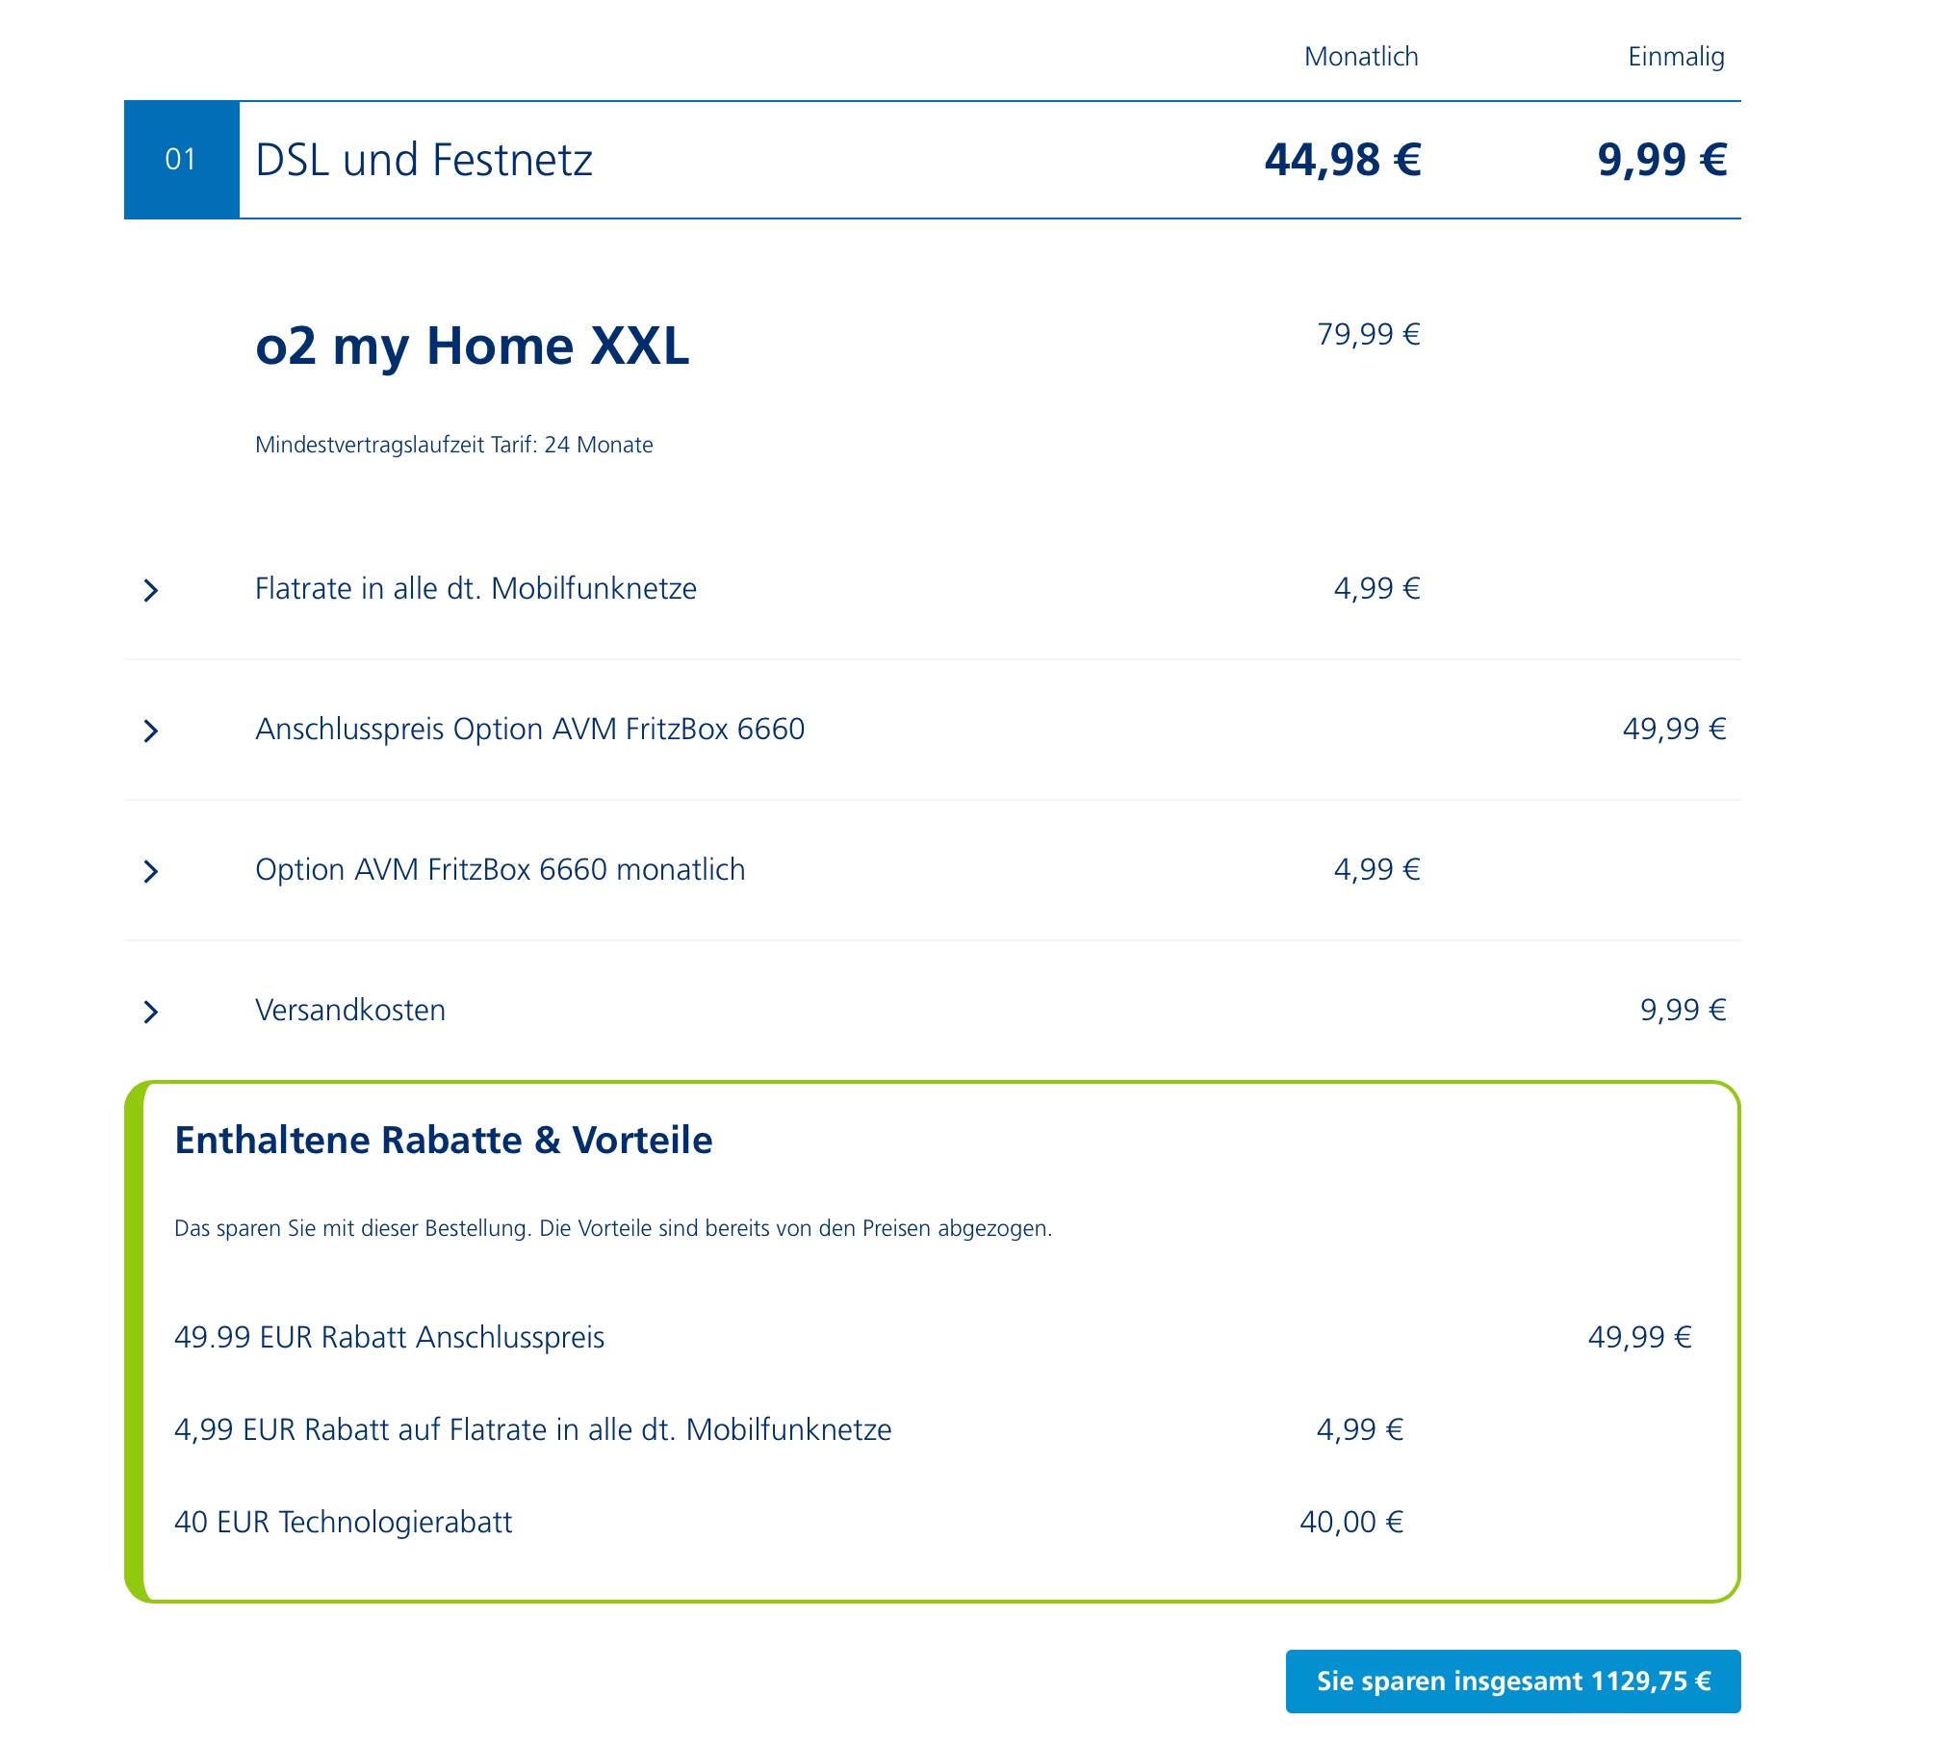Viewport: 1954px width, 1746px height.
Task: Expand Option AVM FritzBox 6660 monatlich chevron
Action: (151, 871)
